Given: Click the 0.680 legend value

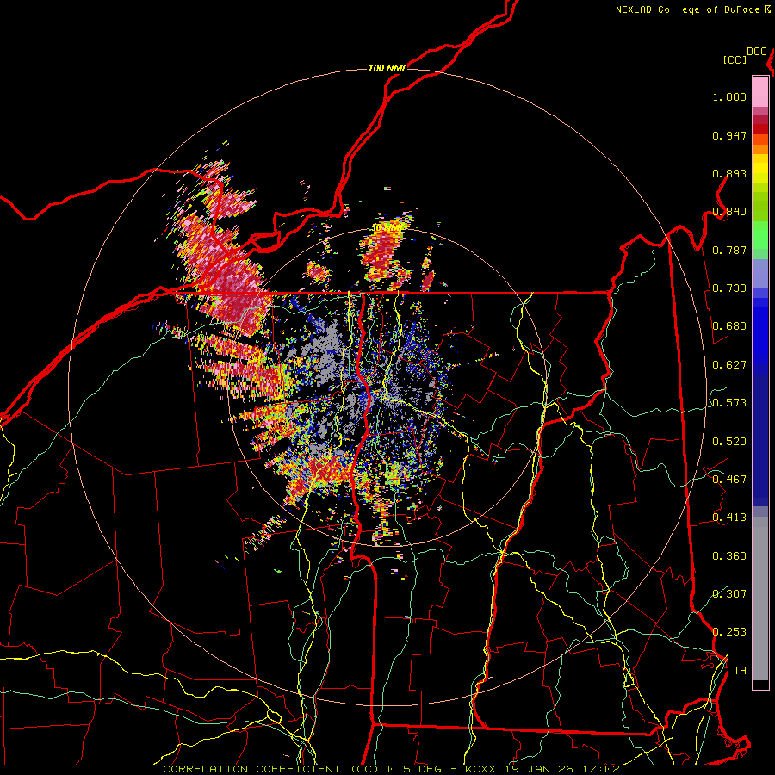Looking at the screenshot, I should (x=729, y=326).
